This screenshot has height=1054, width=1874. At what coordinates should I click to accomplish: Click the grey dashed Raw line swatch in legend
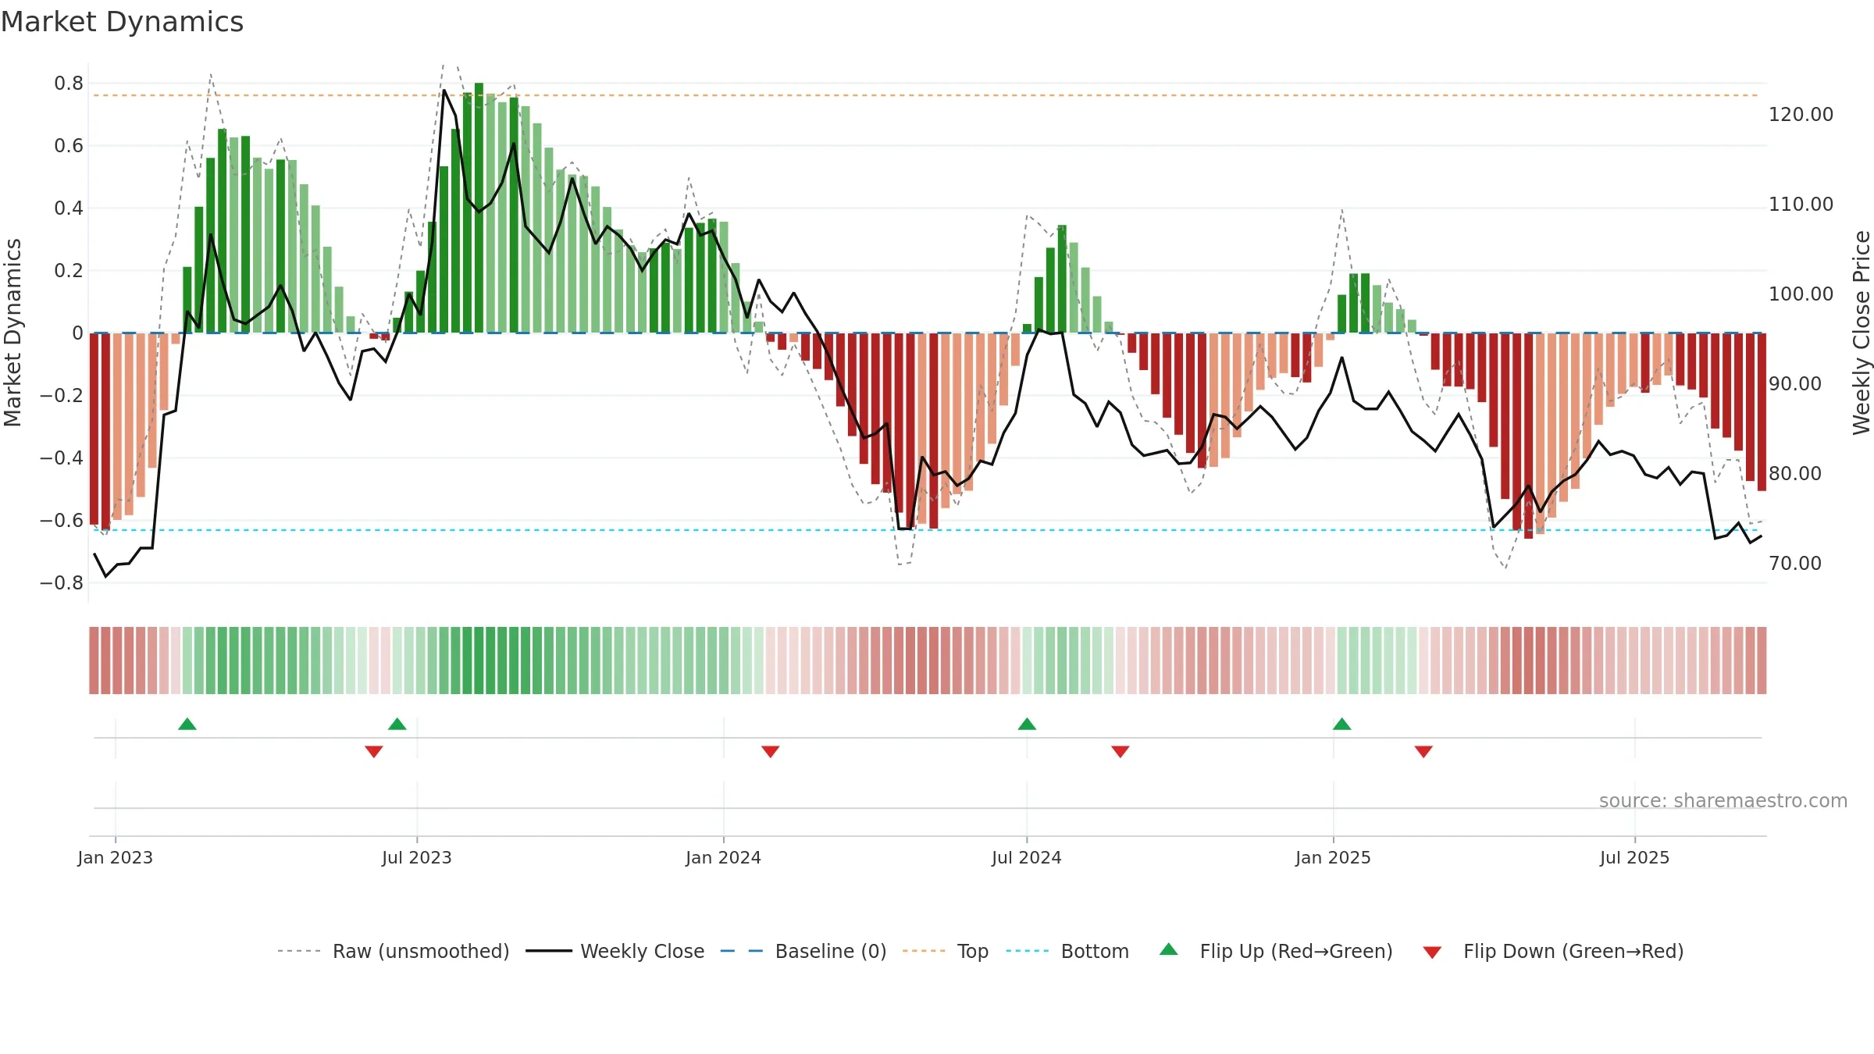pos(299,951)
